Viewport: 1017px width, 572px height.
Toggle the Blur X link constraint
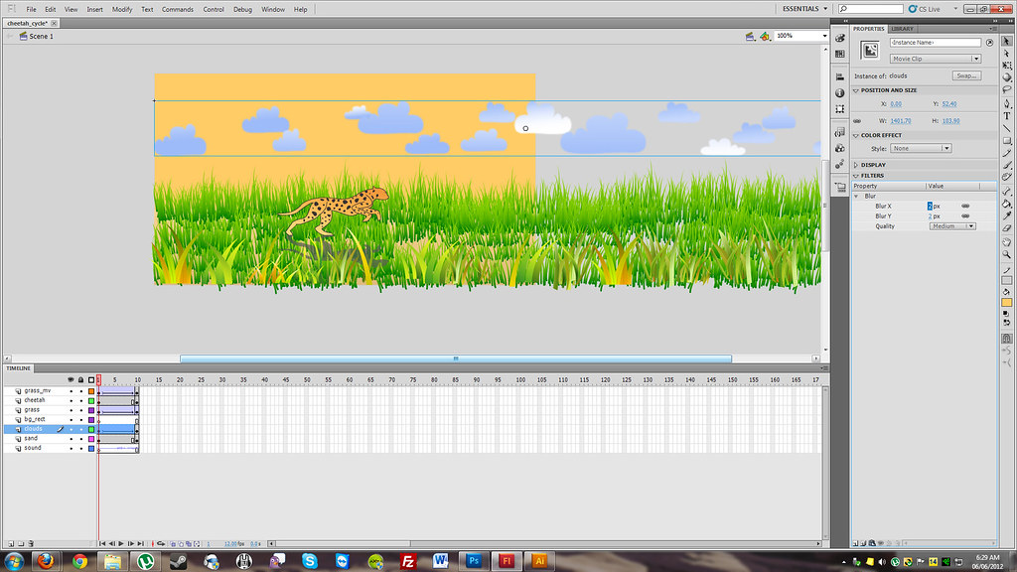[x=965, y=207]
